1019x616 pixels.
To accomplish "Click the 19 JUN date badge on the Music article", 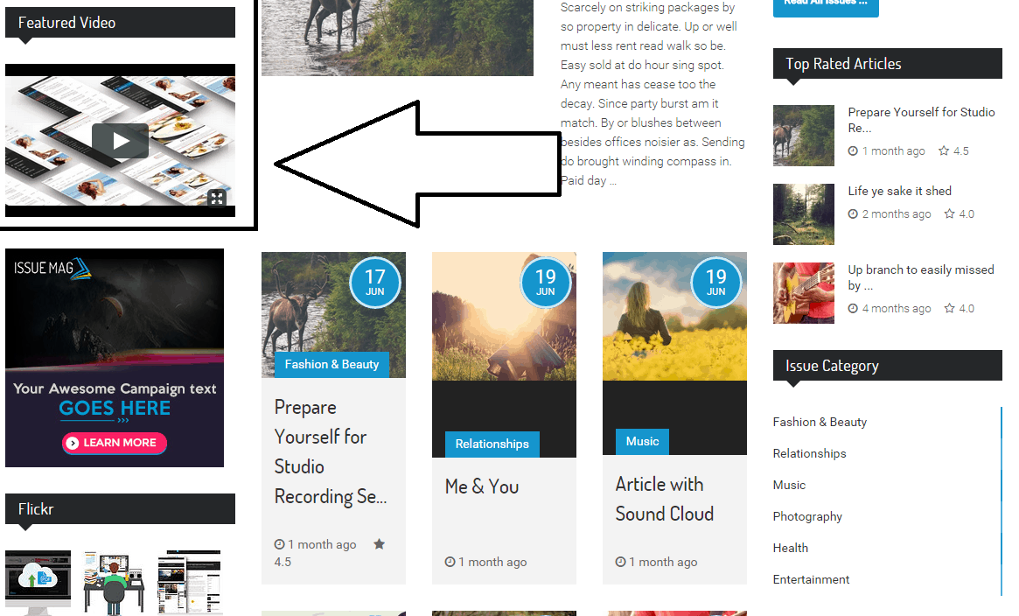I will [715, 283].
